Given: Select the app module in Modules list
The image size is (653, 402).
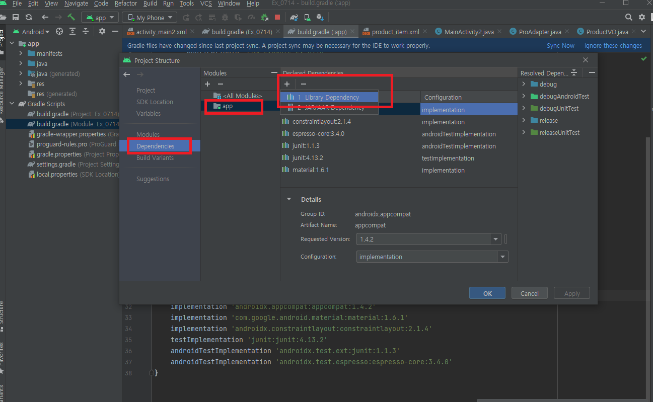Looking at the screenshot, I should click(x=241, y=106).
